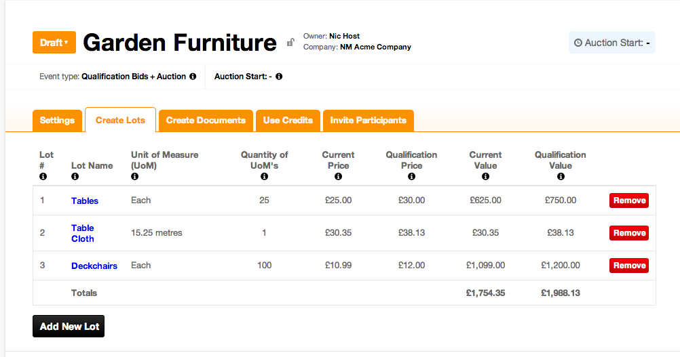Open the Draft status dropdown
This screenshot has width=680, height=357.
click(54, 43)
